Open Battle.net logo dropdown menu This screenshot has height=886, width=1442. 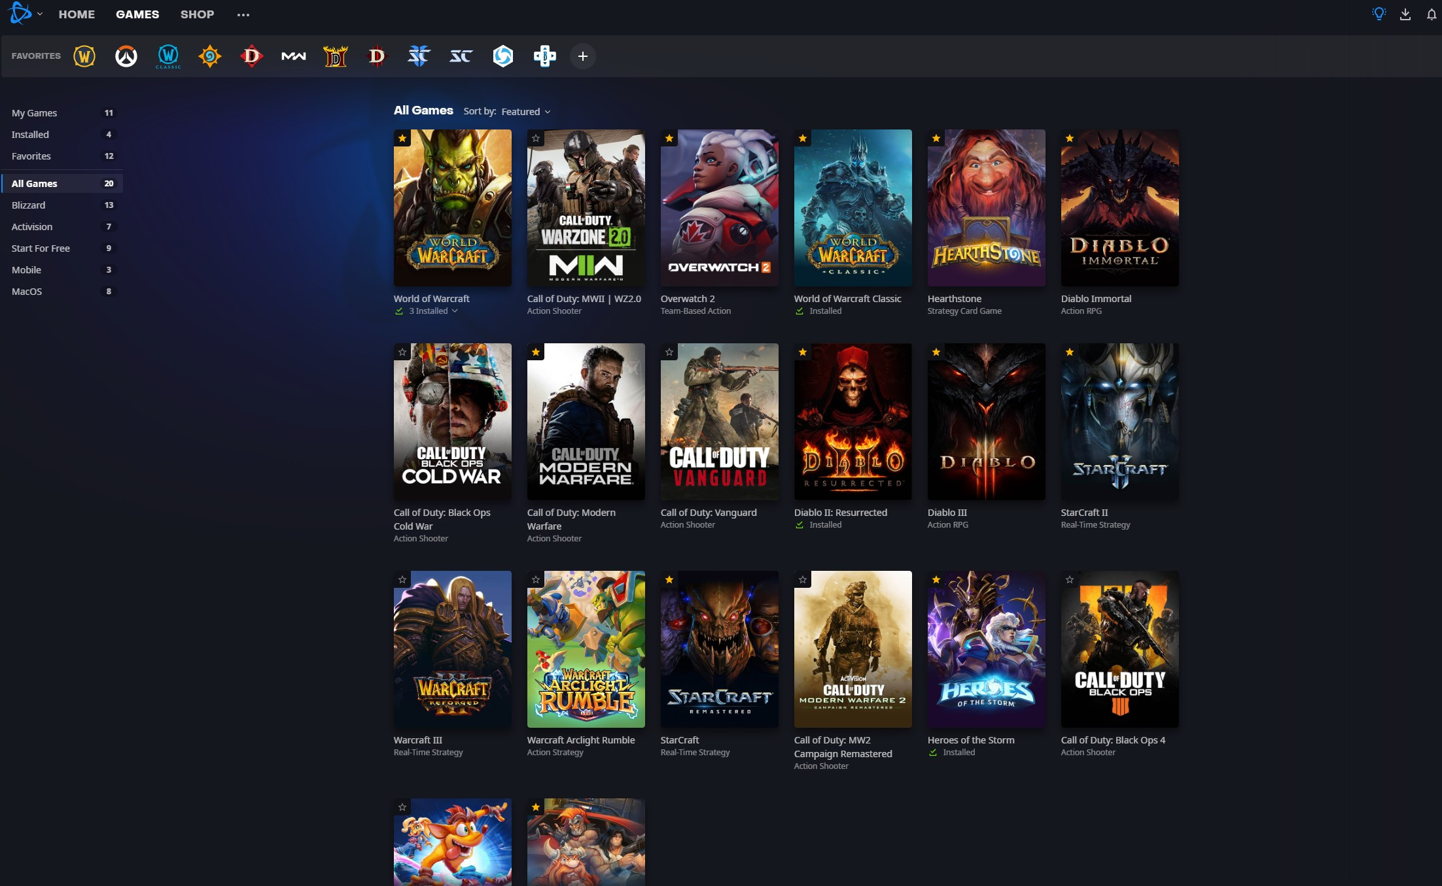tap(25, 14)
